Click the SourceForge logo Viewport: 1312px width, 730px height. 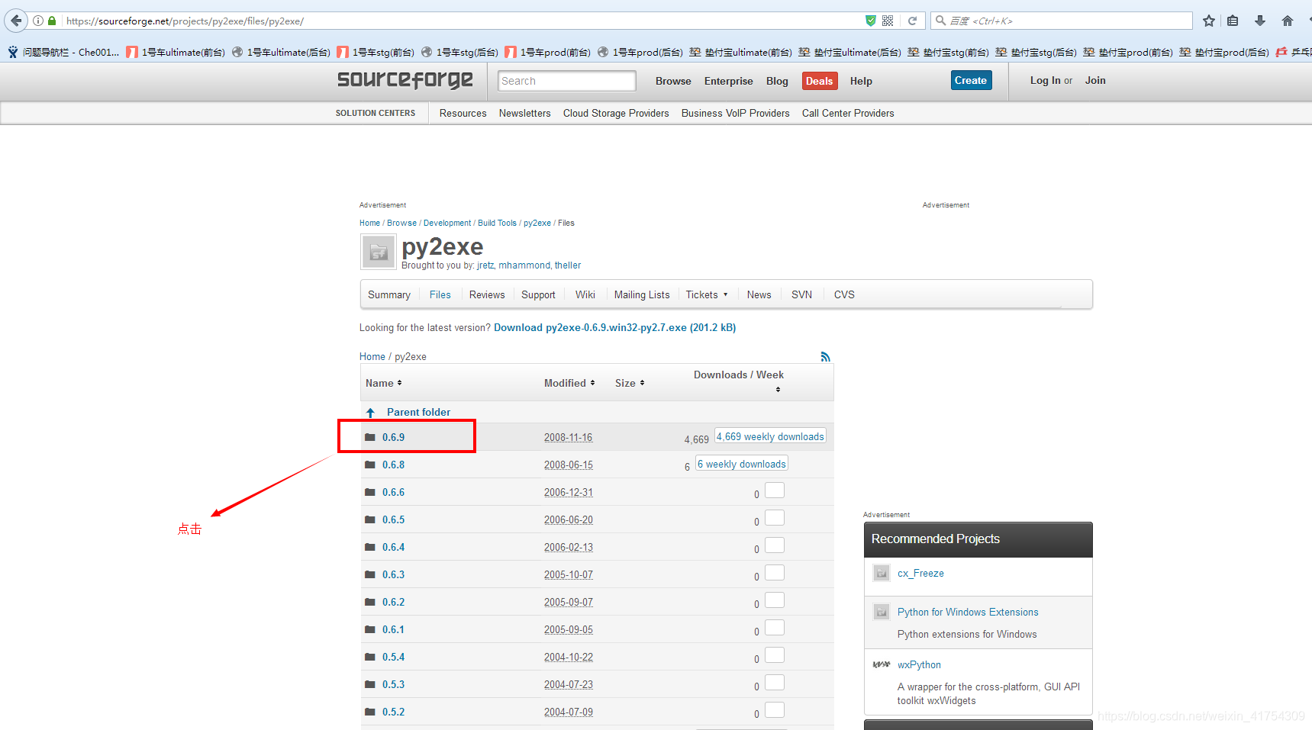coord(405,79)
